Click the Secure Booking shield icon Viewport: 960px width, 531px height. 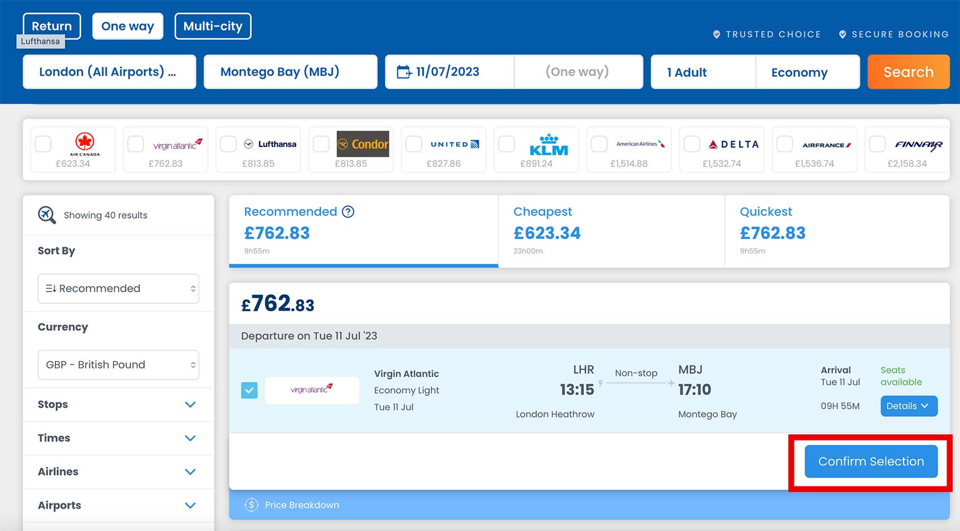tap(843, 34)
